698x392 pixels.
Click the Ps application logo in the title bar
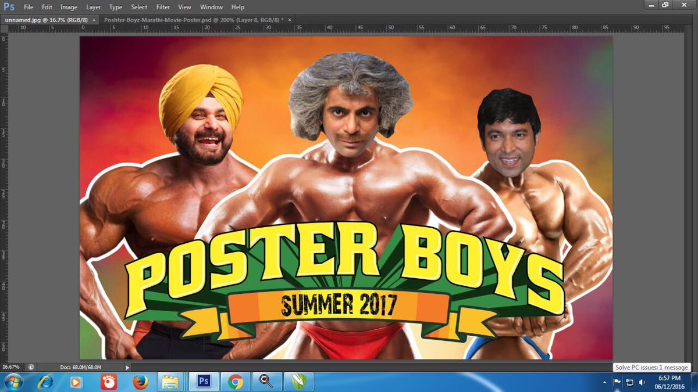(8, 6)
